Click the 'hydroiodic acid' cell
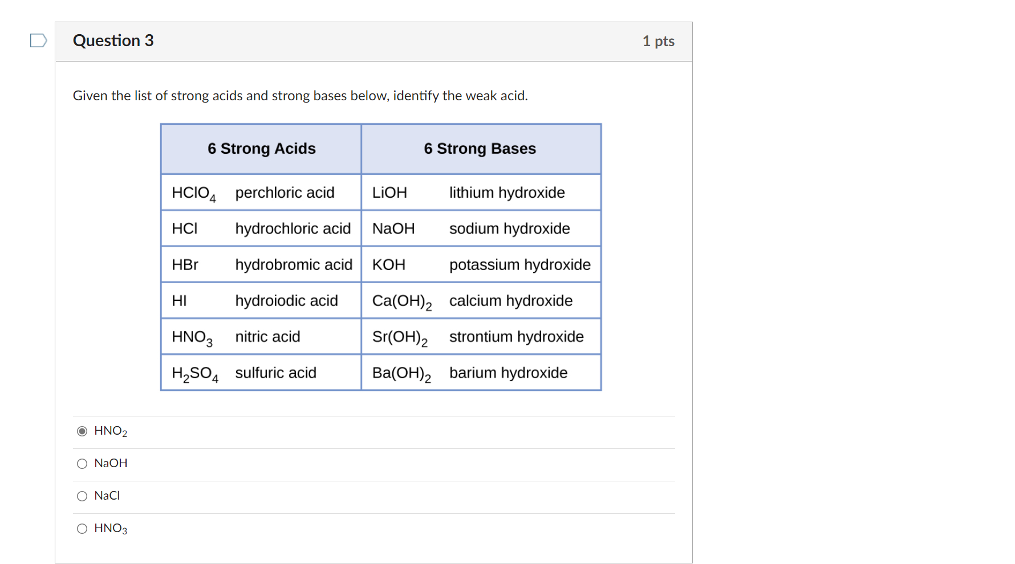1015x564 pixels. pos(286,300)
